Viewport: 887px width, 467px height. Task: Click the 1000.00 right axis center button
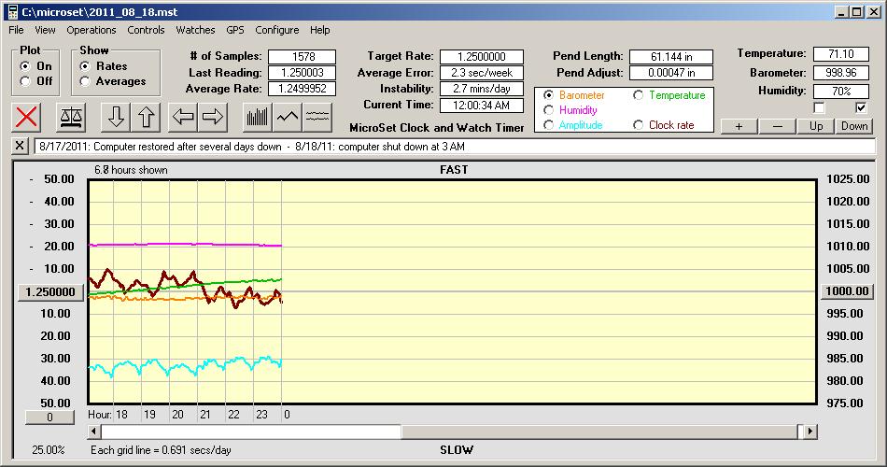point(847,291)
